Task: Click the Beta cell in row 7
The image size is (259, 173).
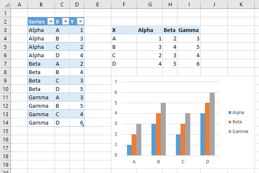Action: coord(41,64)
